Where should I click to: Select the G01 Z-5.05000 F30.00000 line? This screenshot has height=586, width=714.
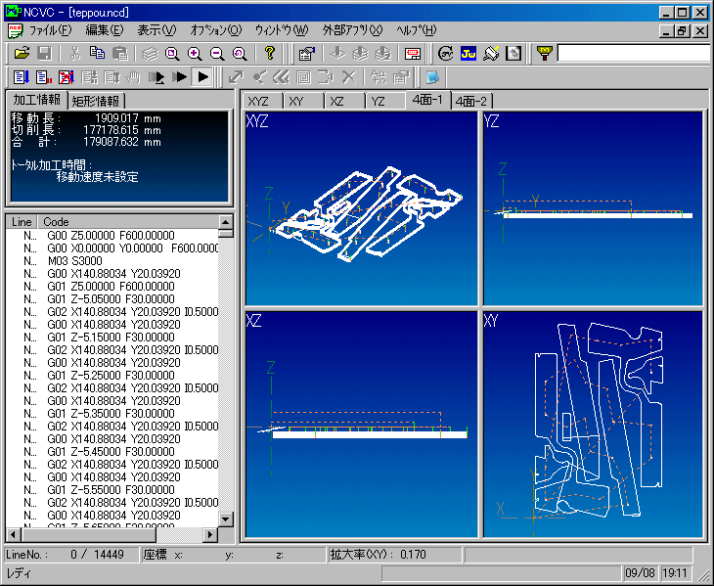click(112, 299)
